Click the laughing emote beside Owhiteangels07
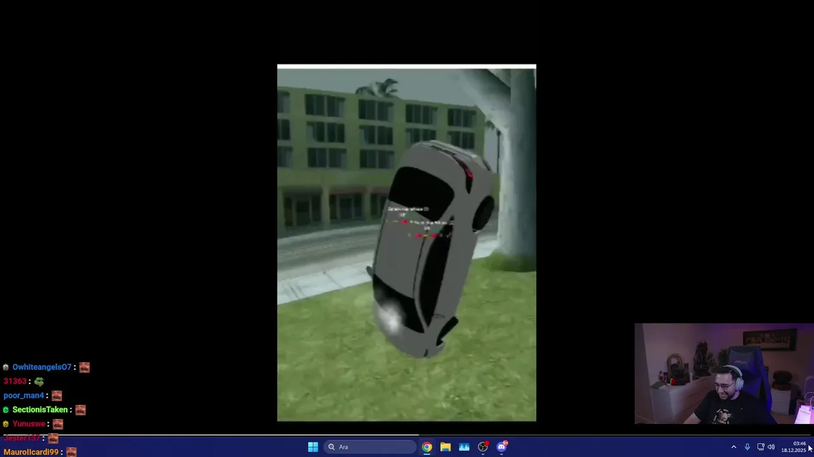Screen dimensions: 814x457 [84, 367]
